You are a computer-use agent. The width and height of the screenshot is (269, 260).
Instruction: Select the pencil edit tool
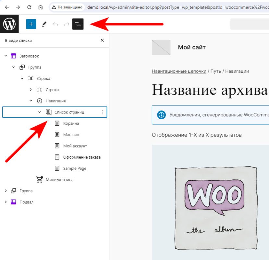pos(44,24)
